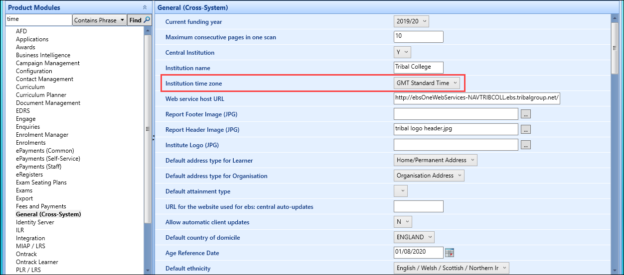Select Applications module
Viewport: 624px width, 275px height.
32,39
